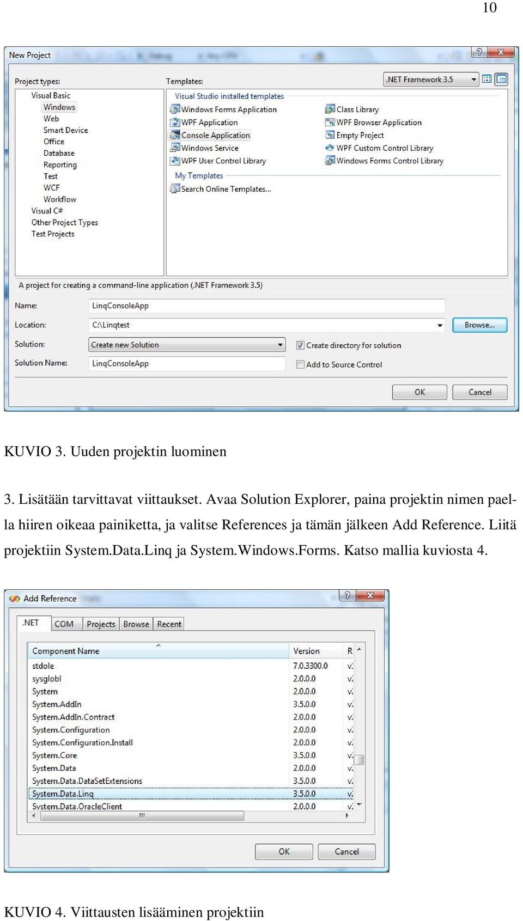Select WPF Custom Control Library icon
Screen dimensions: 523x921
click(x=330, y=148)
